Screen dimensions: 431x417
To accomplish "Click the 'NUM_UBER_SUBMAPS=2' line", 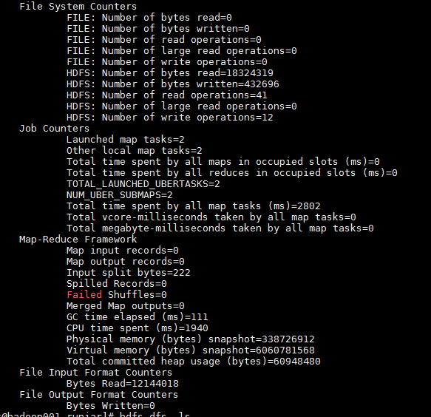I will click(119, 195).
